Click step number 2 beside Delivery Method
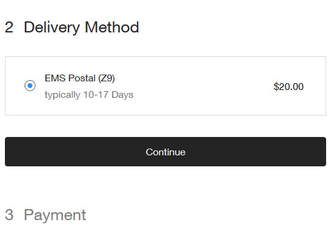 [x=9, y=28]
